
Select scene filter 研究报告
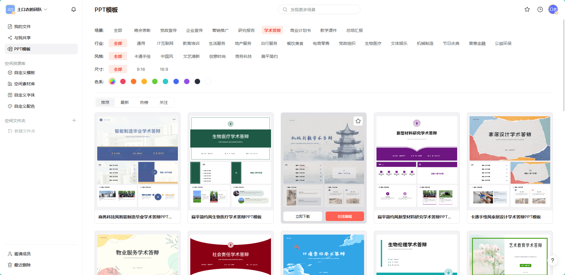(246, 30)
